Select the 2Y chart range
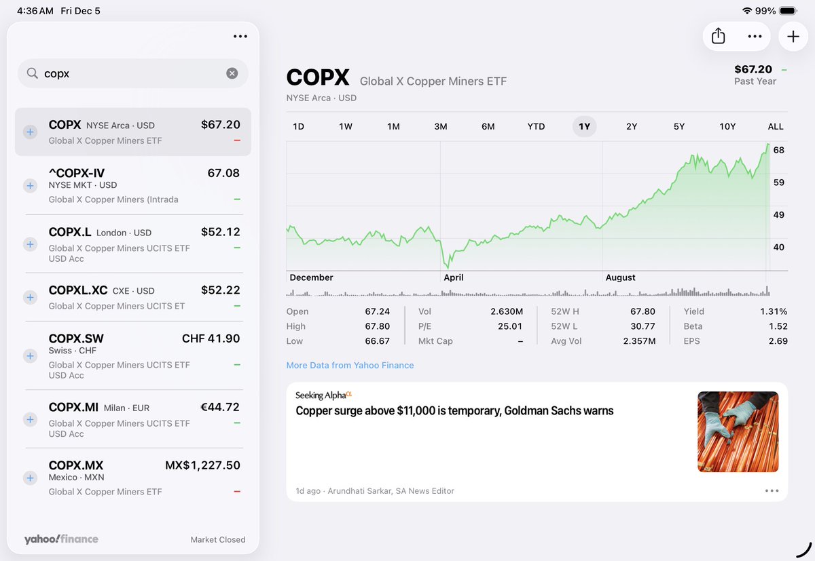 632,127
